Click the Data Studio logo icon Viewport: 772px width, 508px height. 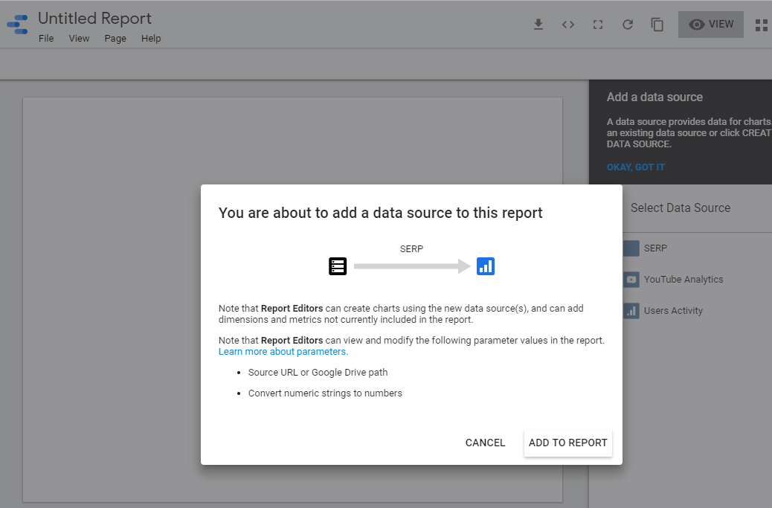click(18, 25)
